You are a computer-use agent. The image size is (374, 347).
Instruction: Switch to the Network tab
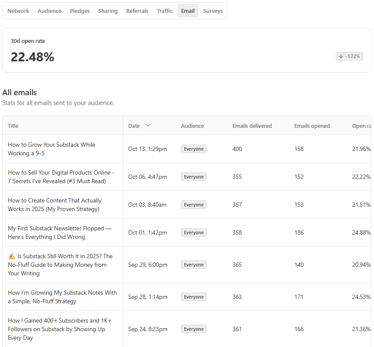[x=18, y=11]
